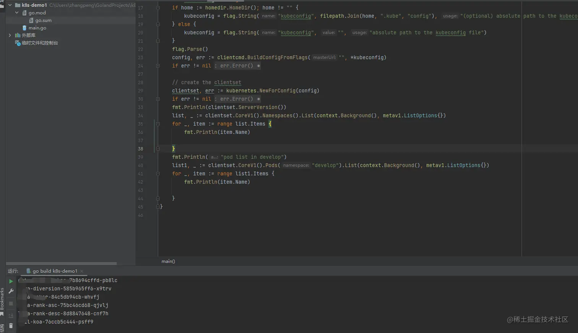Viewport: 578px width, 333px height.
Task: Click 'filepath.Join' on line 18
Action: [339, 16]
